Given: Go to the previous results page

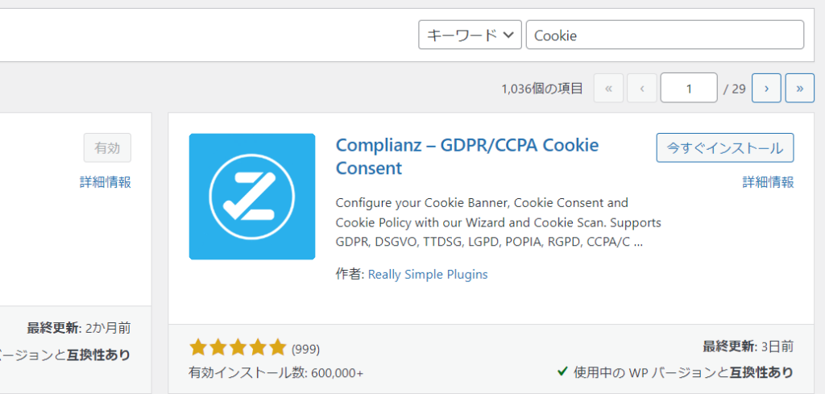Looking at the screenshot, I should click(641, 89).
